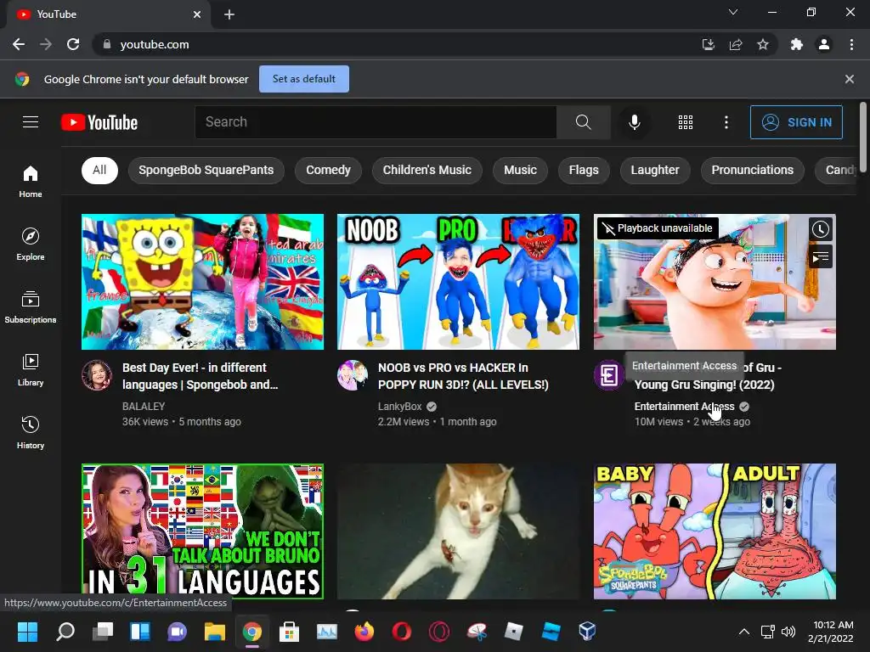Click the YouTube search input field
870x652 pixels.
click(x=376, y=122)
